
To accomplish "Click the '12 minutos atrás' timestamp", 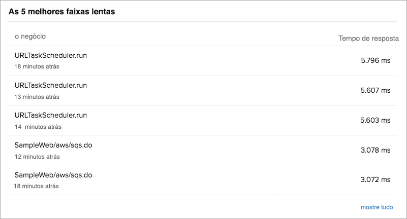I will (x=37, y=156).
